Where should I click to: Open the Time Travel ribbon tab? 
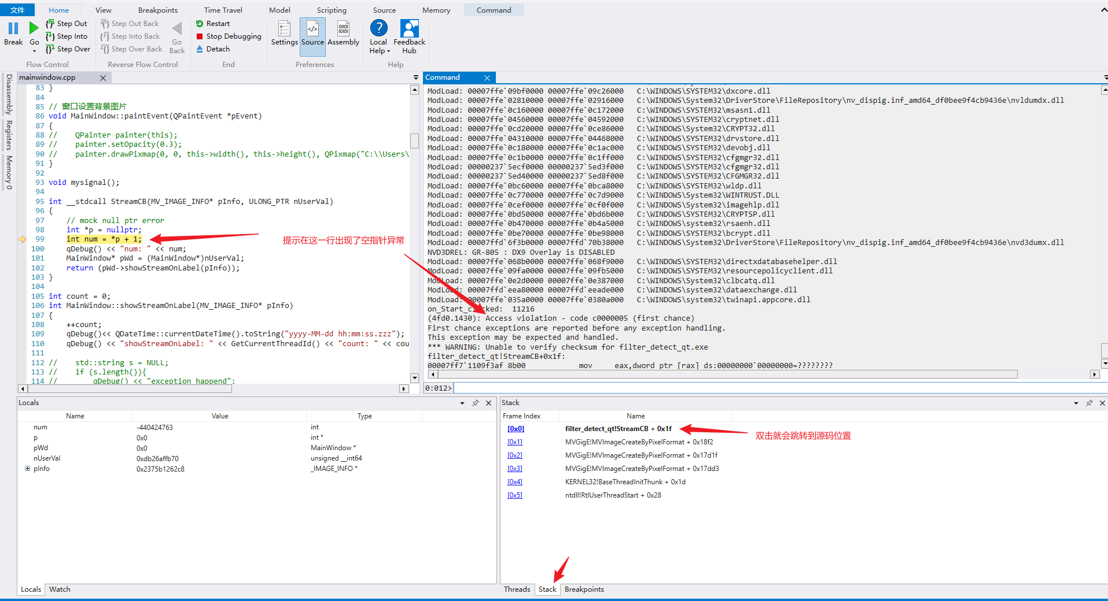click(x=223, y=10)
